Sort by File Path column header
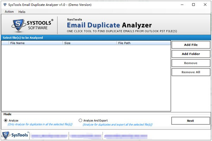Viewport: 212px width, 141px height. 144,43
